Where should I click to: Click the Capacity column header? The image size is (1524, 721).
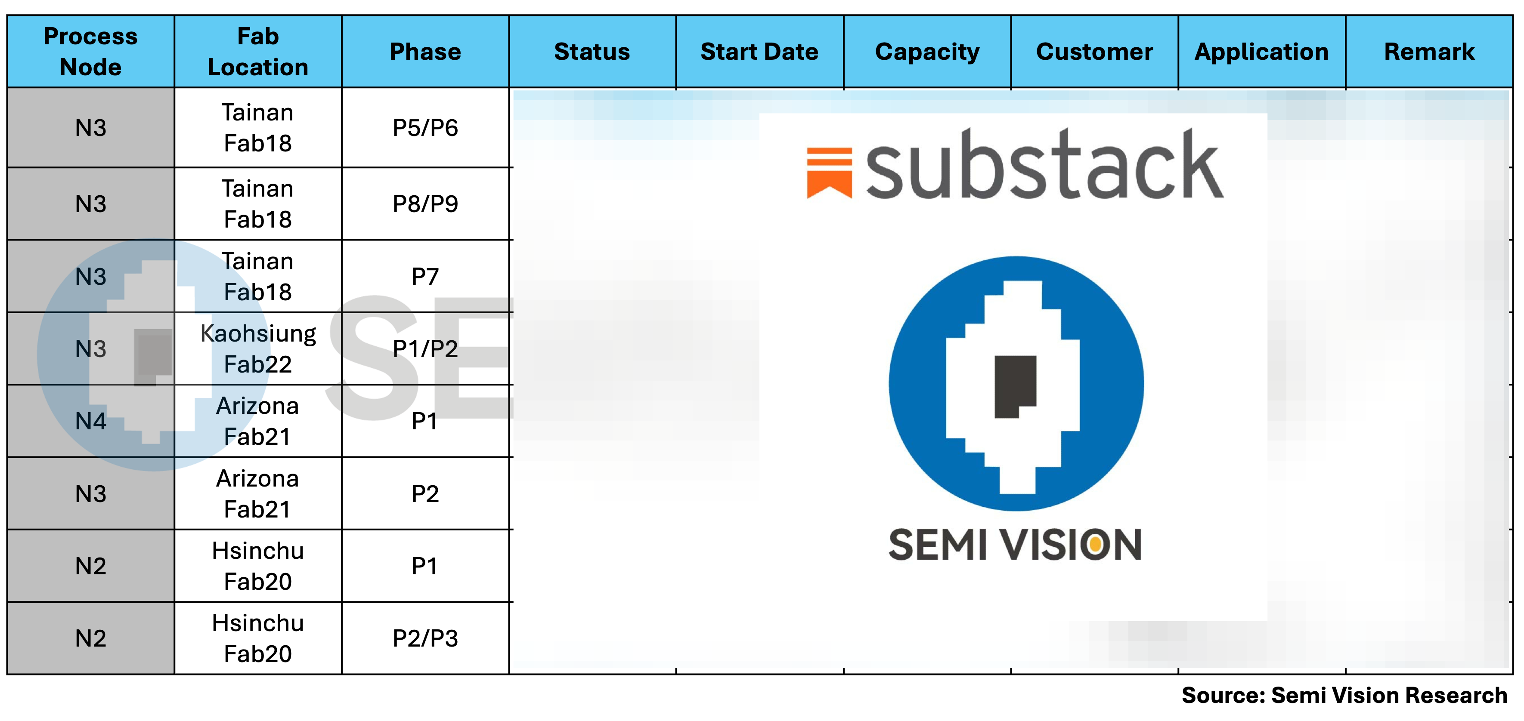[x=927, y=52]
